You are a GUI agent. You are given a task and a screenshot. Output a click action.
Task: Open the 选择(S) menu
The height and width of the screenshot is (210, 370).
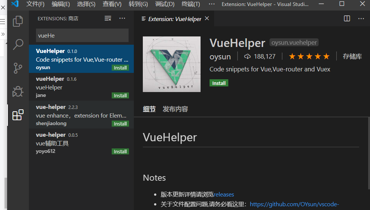click(x=86, y=4)
